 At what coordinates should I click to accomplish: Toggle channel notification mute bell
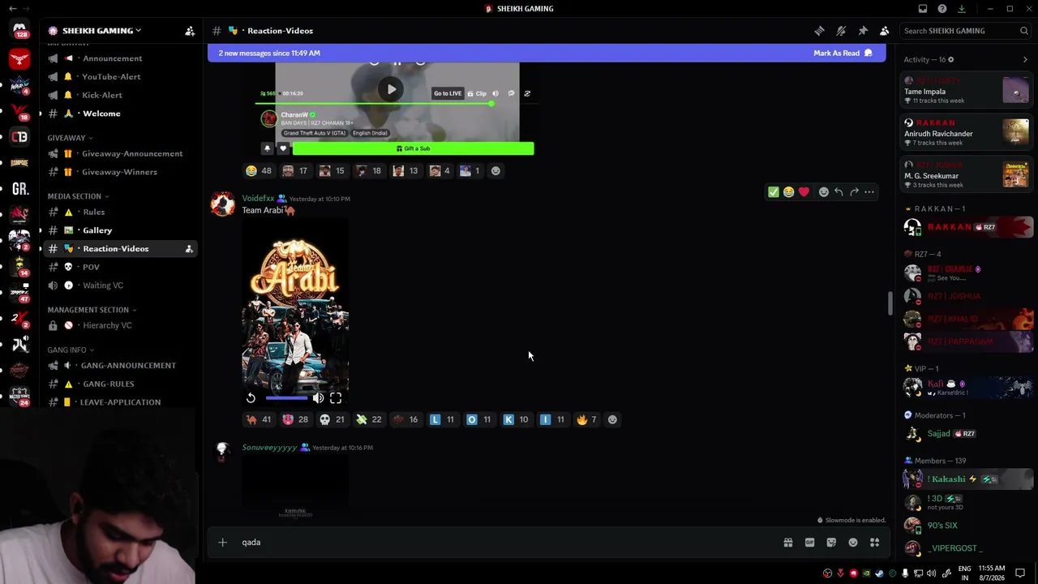coord(841,31)
